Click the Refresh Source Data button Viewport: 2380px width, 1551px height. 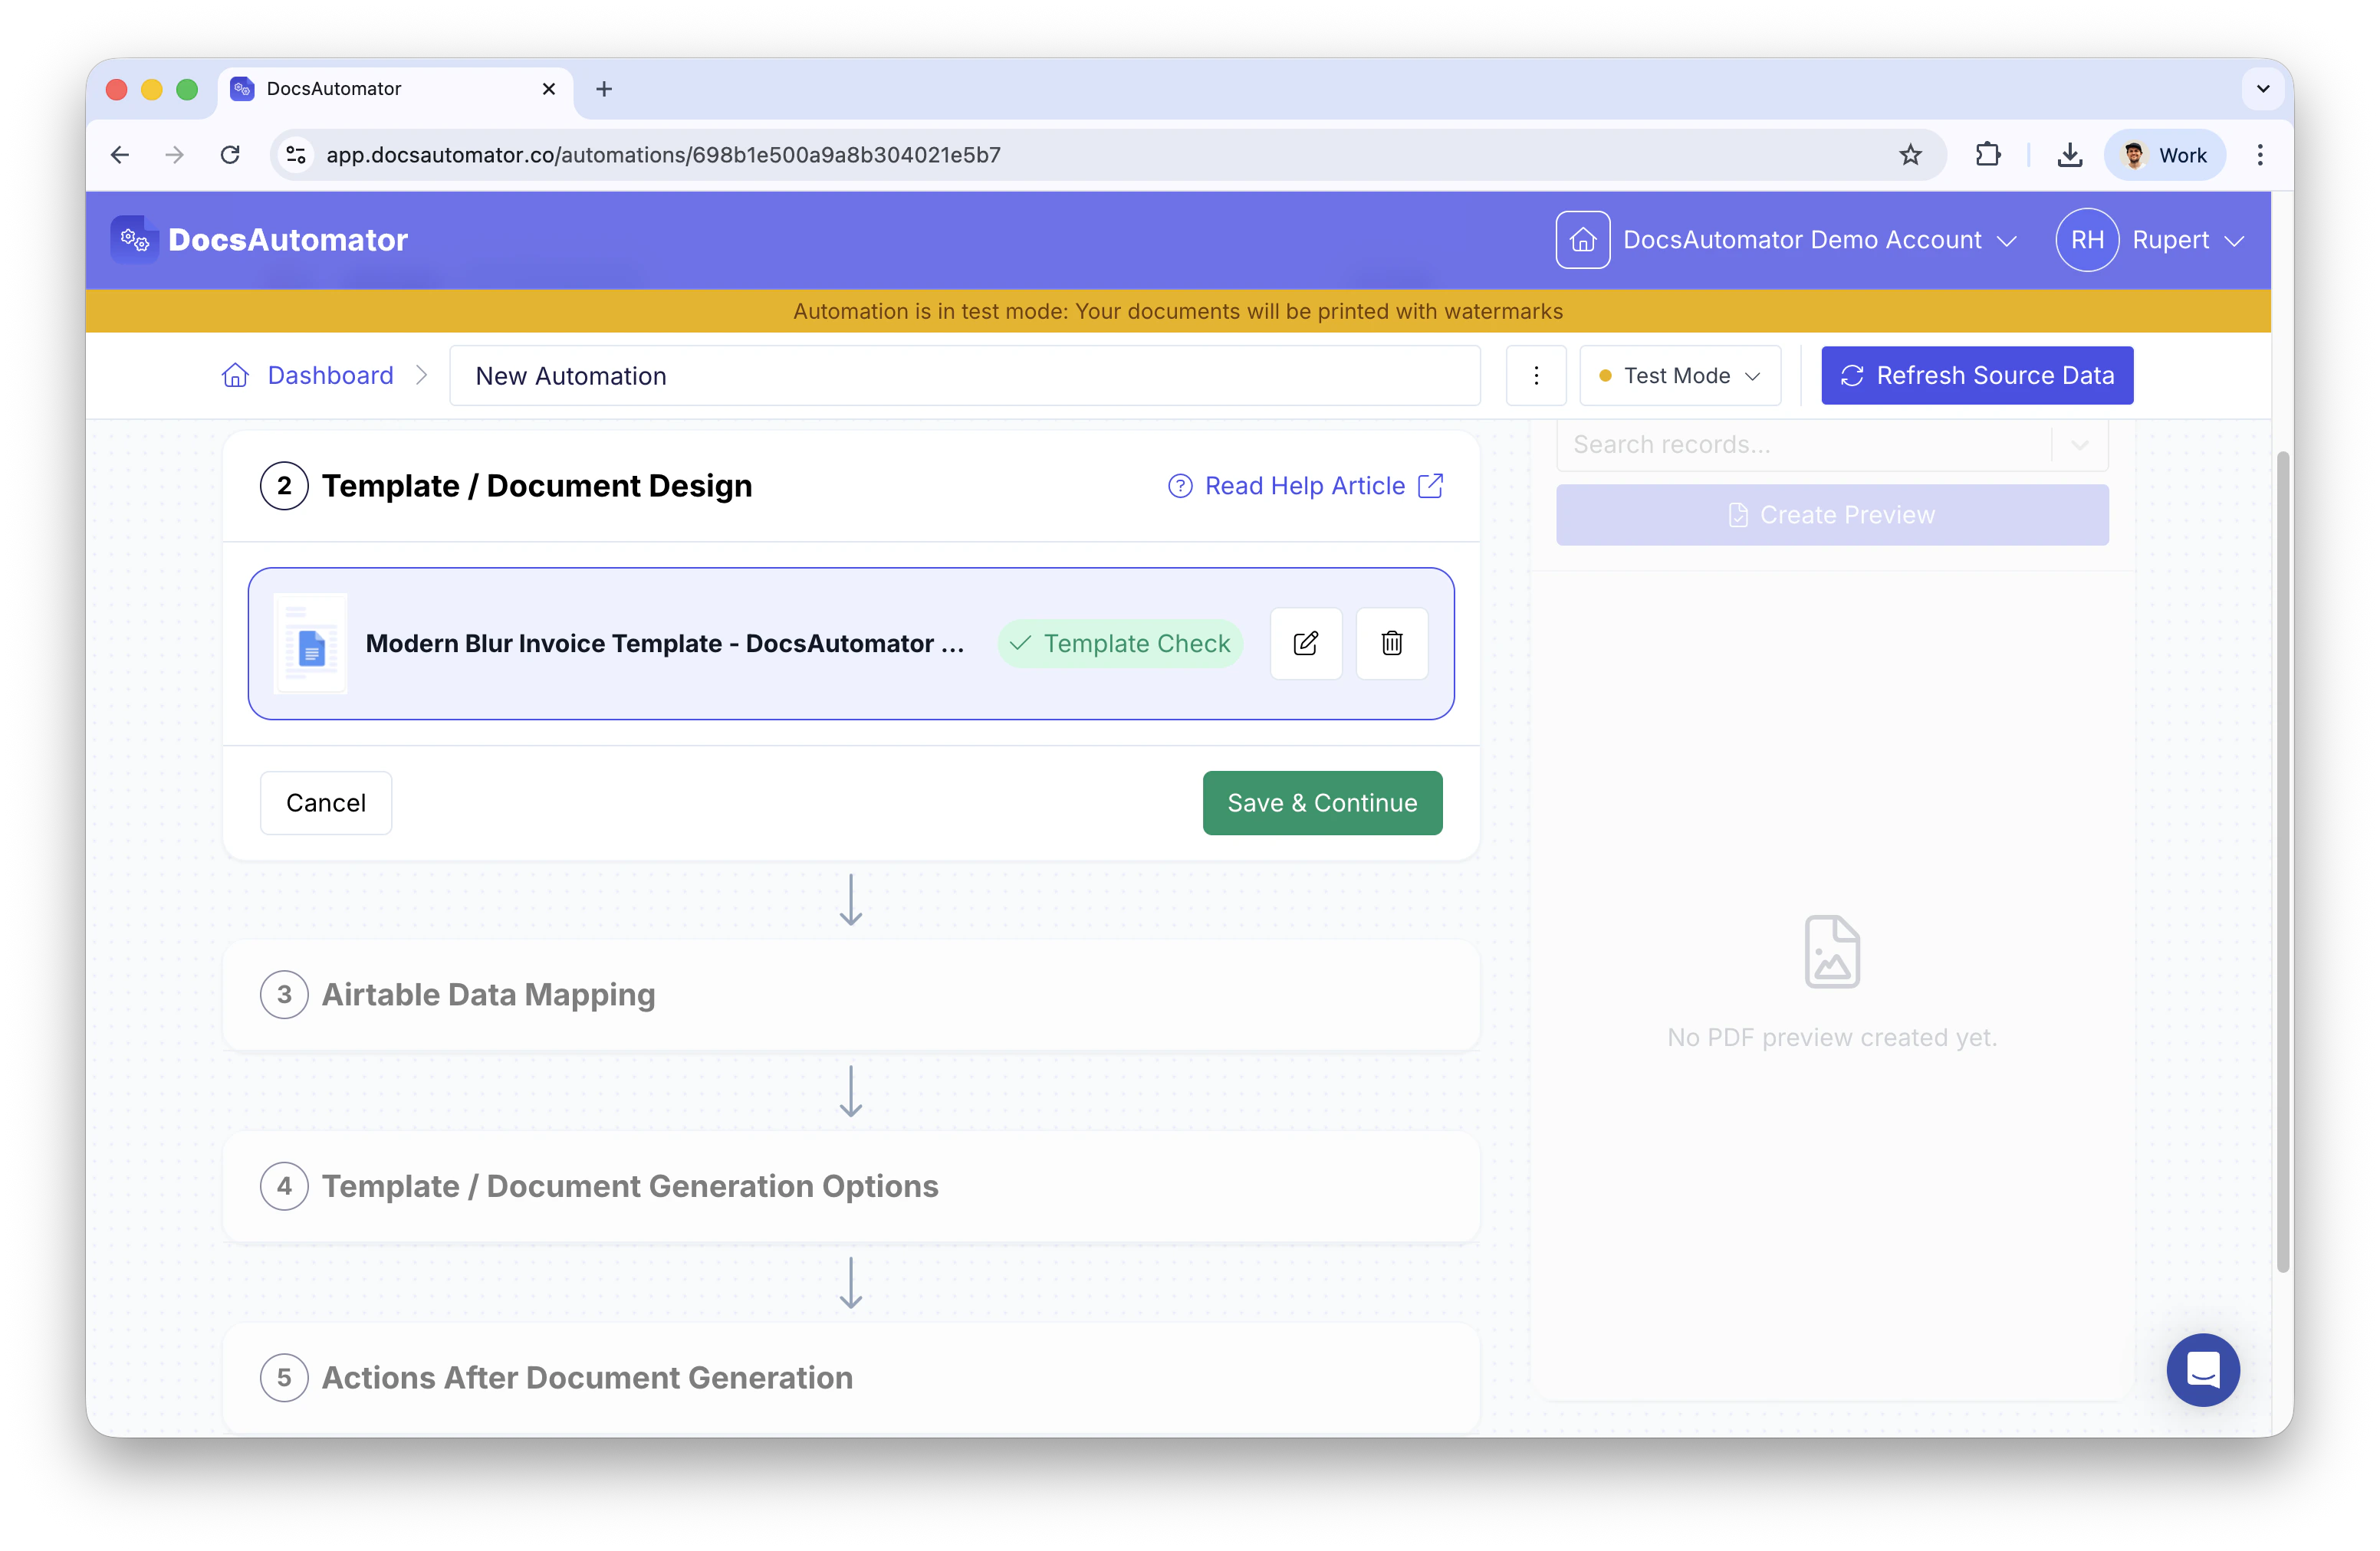[x=1977, y=375]
